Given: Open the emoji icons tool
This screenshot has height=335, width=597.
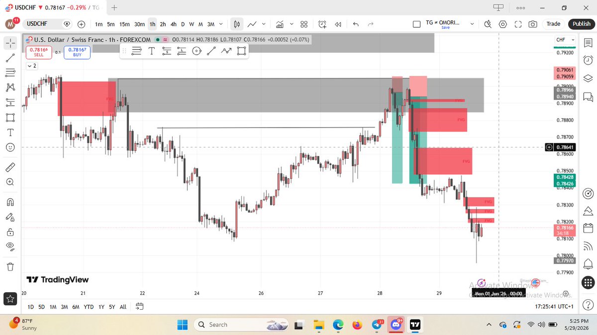Looking at the screenshot, I should click(x=10, y=147).
